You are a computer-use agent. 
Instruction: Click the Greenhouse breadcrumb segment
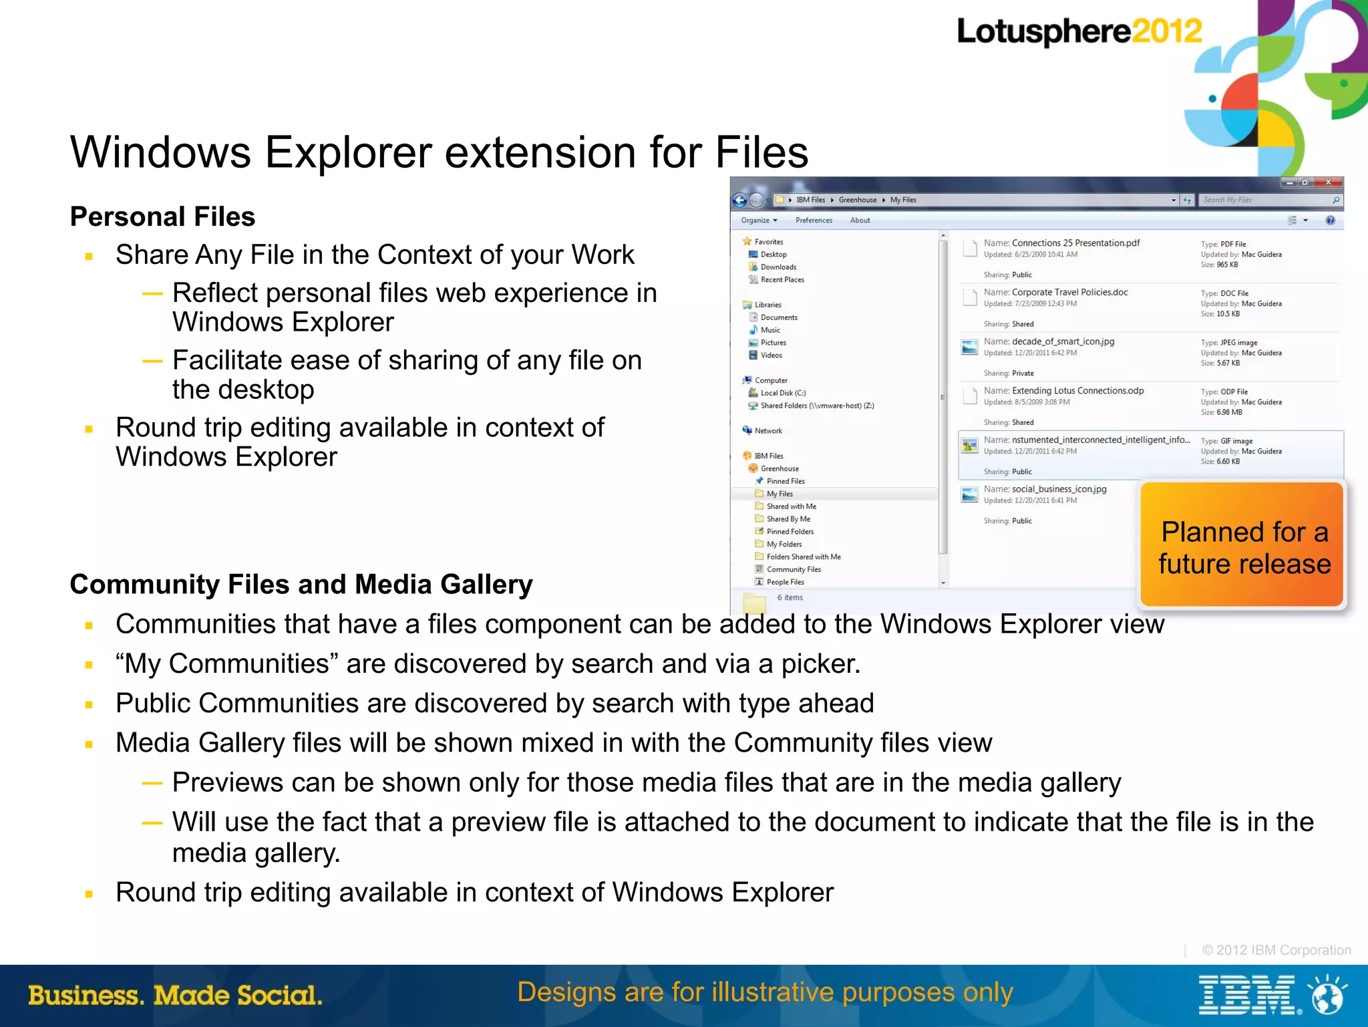coord(858,200)
